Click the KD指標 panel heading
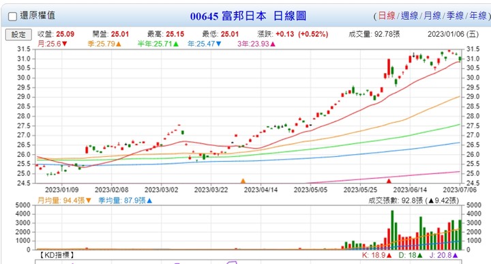This screenshot has width=491, height=264. click(x=56, y=255)
